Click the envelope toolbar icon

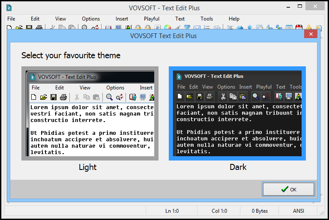pos(197,27)
